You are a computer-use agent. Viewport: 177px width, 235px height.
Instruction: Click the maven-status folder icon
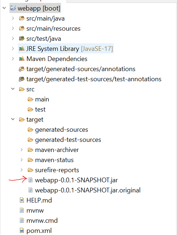click(x=30, y=160)
